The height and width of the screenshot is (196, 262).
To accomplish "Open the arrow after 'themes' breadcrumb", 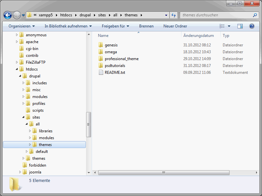I will (141, 15).
